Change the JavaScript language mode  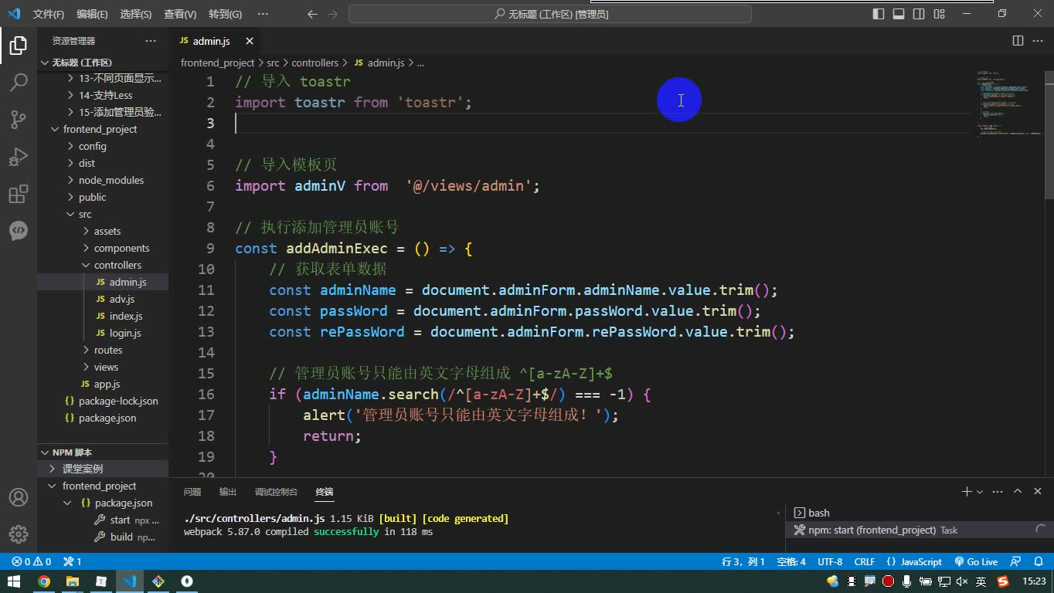click(915, 561)
